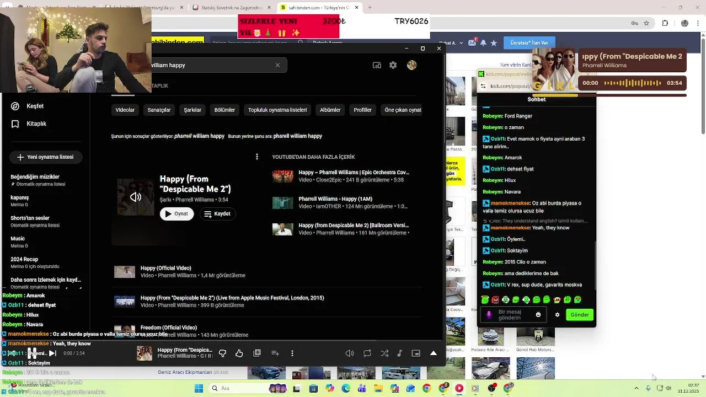The height and width of the screenshot is (397, 706).
Task: Open emoji picker in Kick chat input
Action: (538, 315)
